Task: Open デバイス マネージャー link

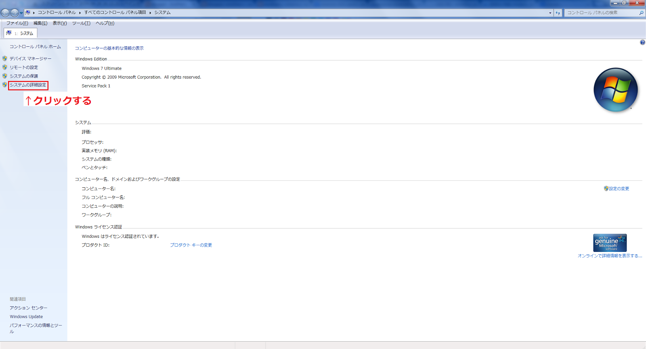Action: coord(31,59)
